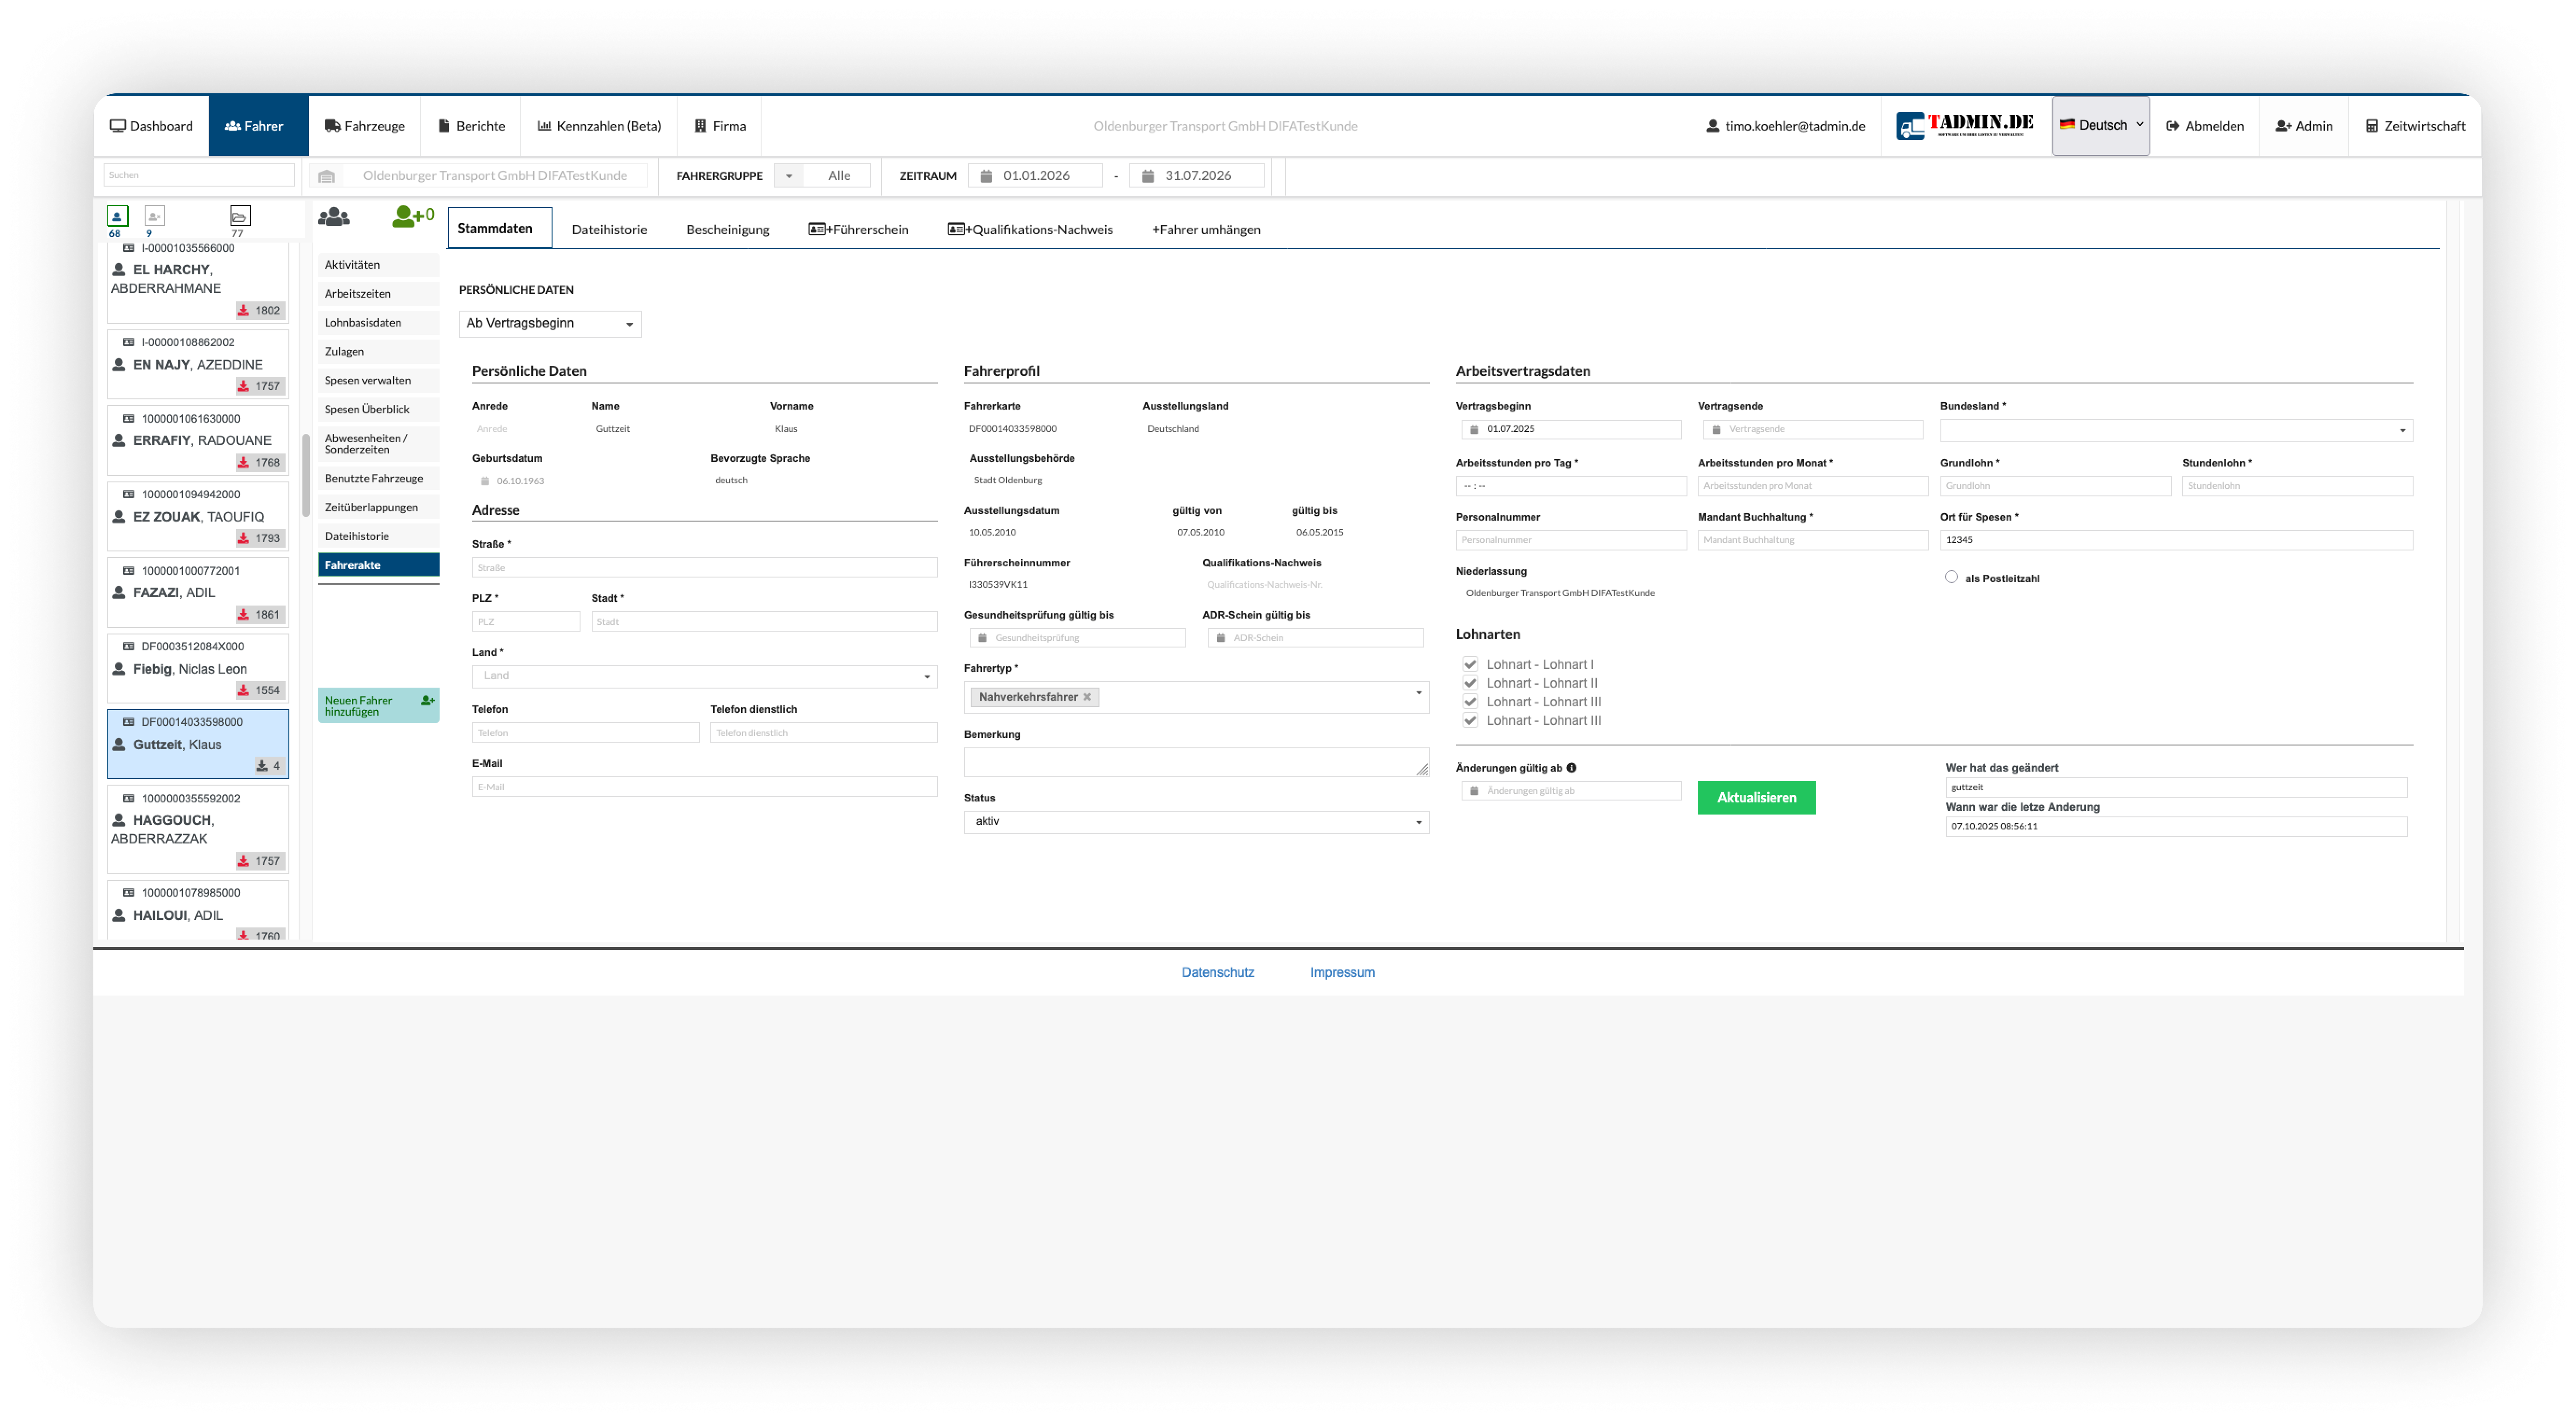
Task: Click the driver group people icon
Action: [x=334, y=216]
